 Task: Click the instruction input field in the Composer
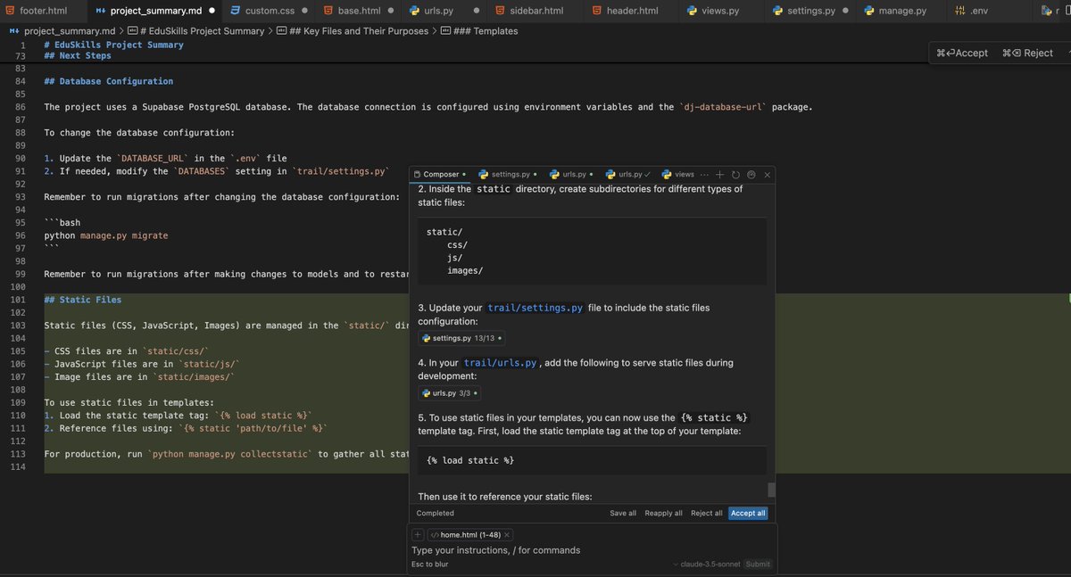pos(535,550)
